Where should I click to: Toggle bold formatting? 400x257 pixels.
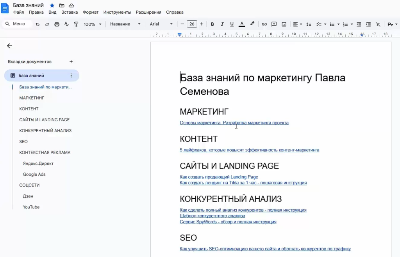(x=212, y=24)
